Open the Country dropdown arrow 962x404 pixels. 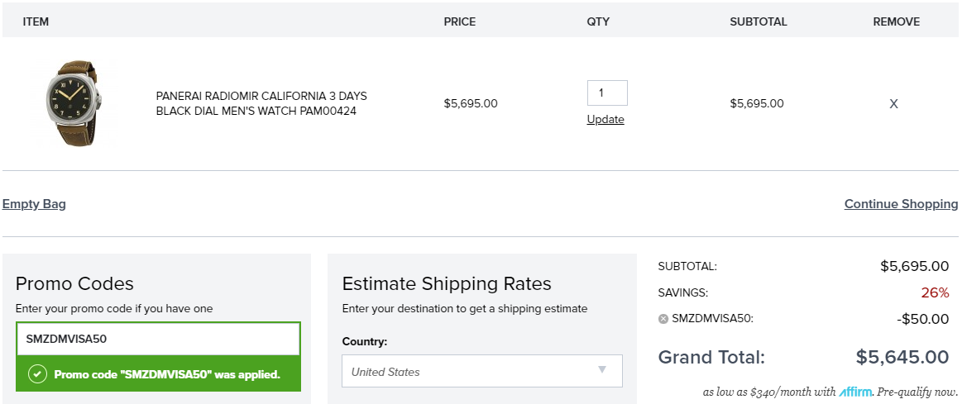[602, 369]
